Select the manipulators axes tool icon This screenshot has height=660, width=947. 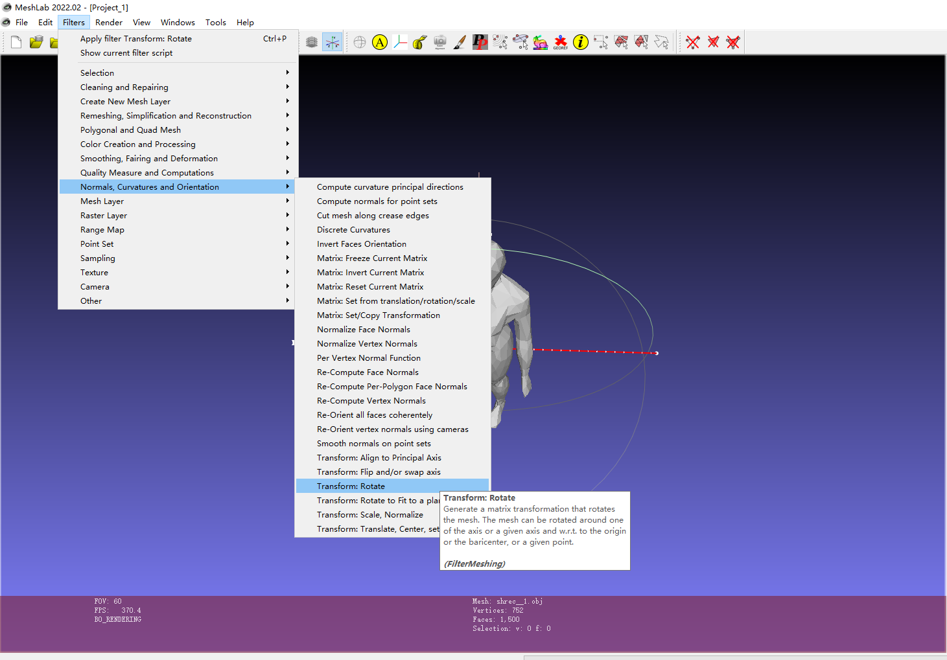coord(400,42)
